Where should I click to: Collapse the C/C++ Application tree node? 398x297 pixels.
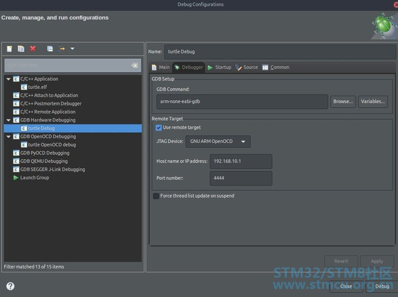pyautogui.click(x=9, y=79)
